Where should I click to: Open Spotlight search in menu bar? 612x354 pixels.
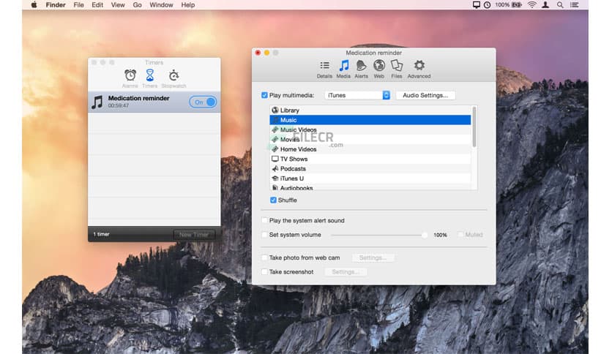[x=560, y=4]
